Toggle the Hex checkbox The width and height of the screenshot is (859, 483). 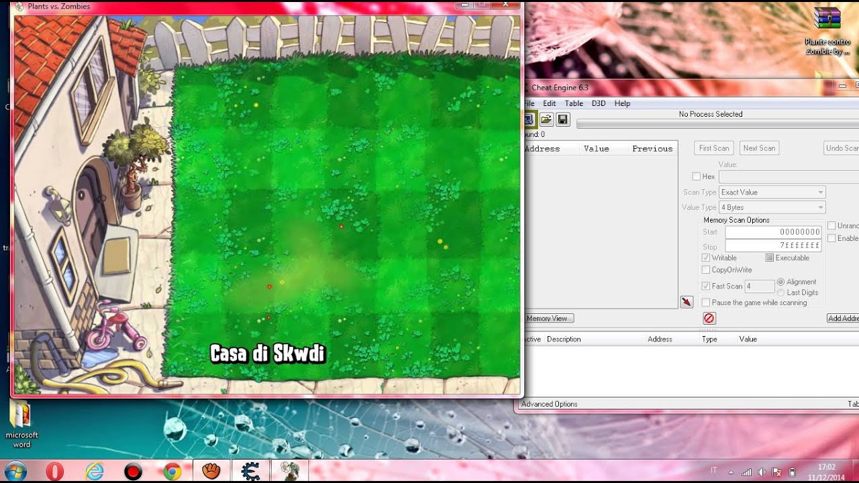(x=696, y=176)
